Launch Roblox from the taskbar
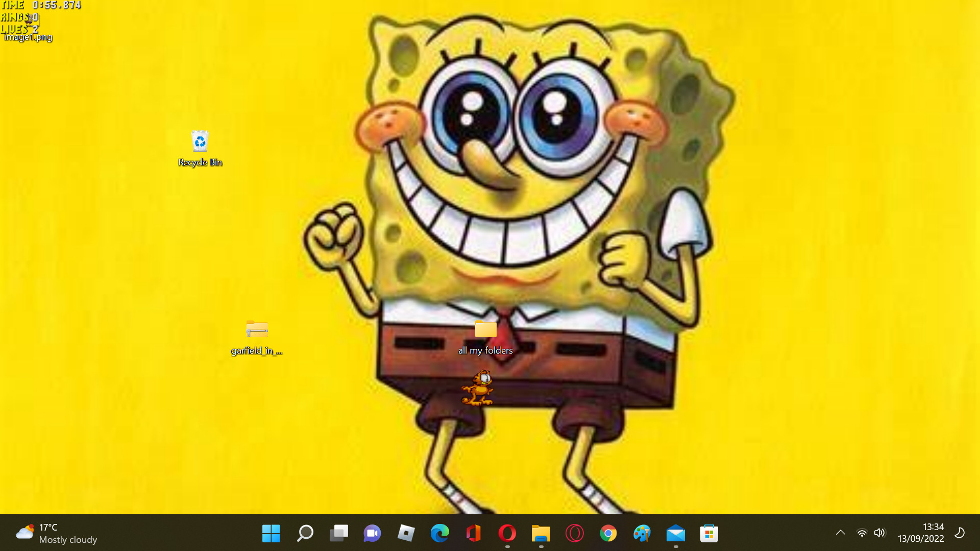Screen dimensions: 980x551 pyautogui.click(x=406, y=534)
